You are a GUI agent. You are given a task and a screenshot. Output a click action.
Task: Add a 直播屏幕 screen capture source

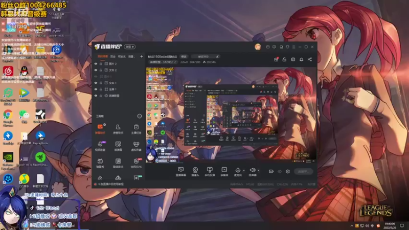click(x=181, y=172)
